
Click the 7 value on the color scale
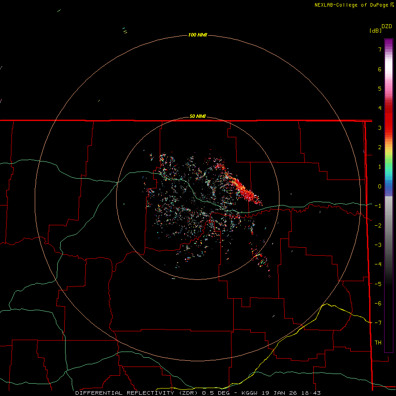[380, 49]
